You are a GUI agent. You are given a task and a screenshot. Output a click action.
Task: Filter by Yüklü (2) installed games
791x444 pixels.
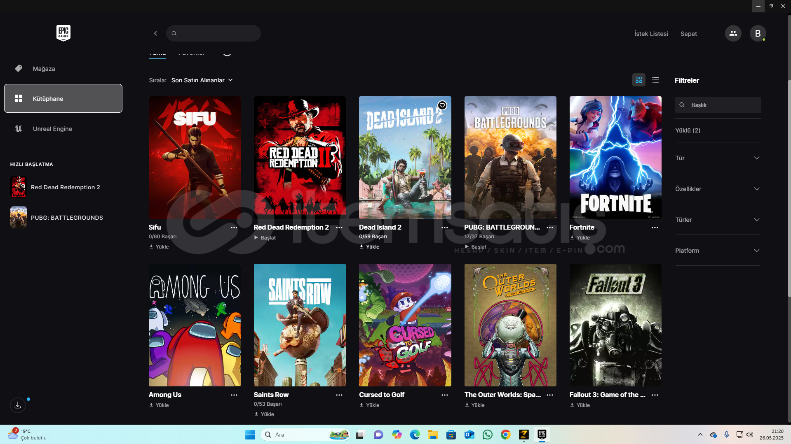688,130
